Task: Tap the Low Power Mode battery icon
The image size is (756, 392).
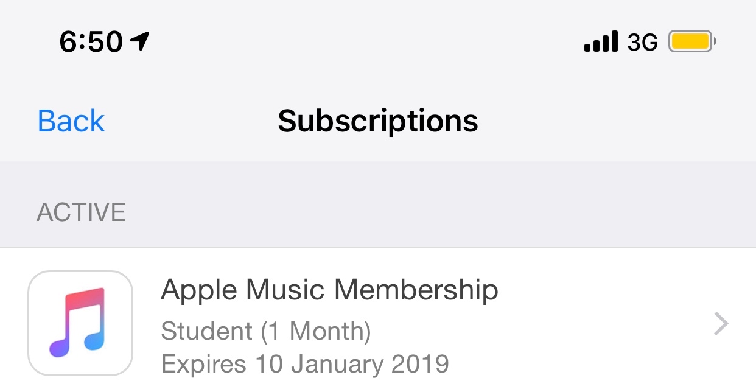Action: pyautogui.click(x=692, y=42)
